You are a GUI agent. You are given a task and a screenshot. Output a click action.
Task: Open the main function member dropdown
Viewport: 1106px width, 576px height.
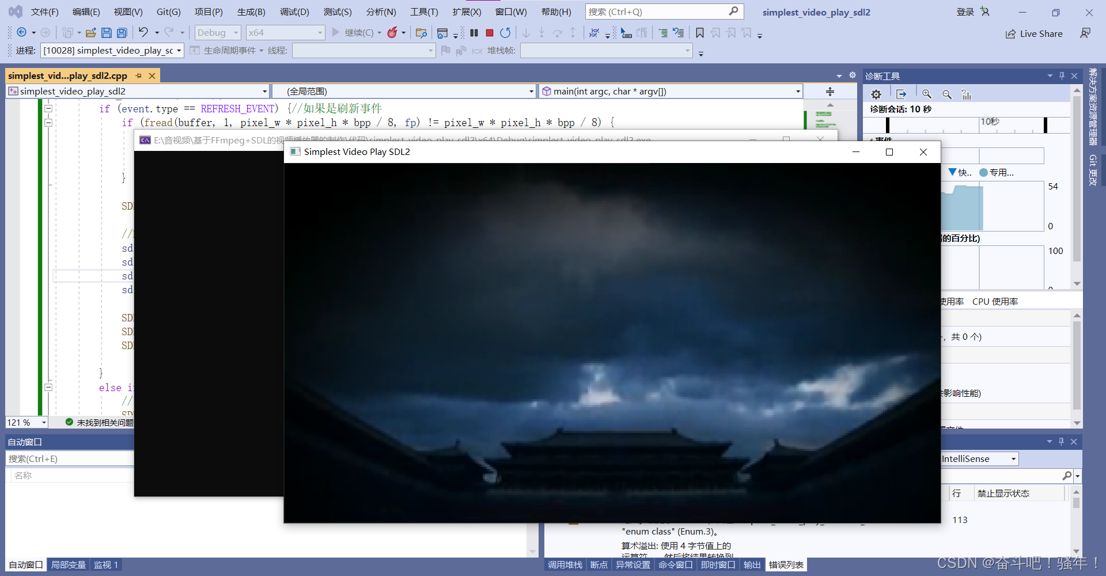pyautogui.click(x=671, y=92)
